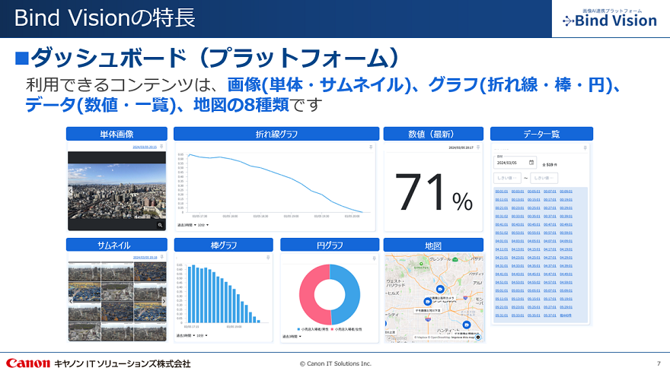The image size is (670, 374).
Task: Pin the pie chart (円グラフ) widget
Action: pyautogui.click(x=373, y=258)
